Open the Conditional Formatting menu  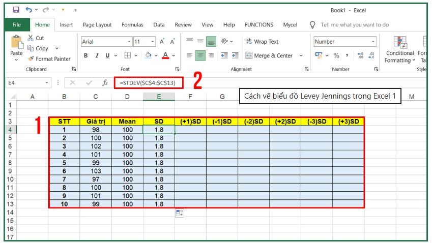pyautogui.click(x=399, y=50)
